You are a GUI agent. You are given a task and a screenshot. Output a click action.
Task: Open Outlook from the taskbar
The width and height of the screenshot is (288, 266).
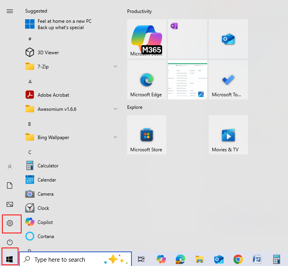pos(219,259)
